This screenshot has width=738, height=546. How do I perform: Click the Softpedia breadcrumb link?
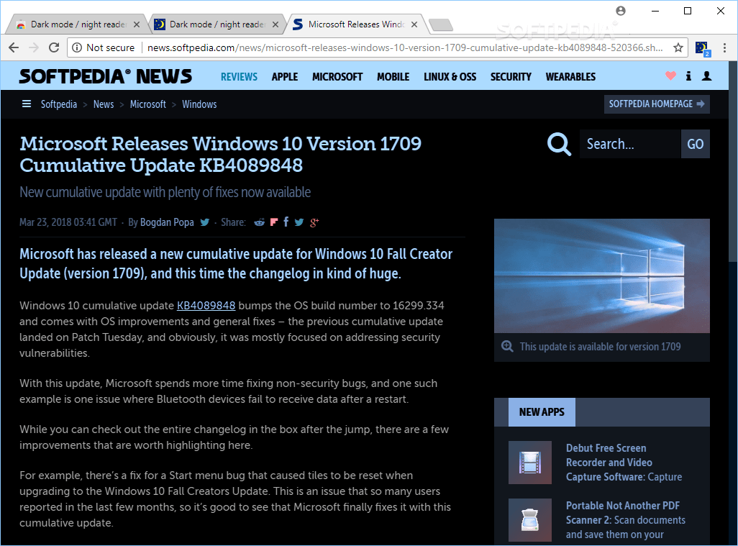pyautogui.click(x=59, y=104)
